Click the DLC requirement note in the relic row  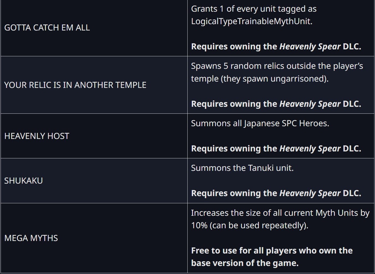click(276, 104)
